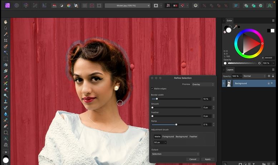Expand snapping options dropdown arrow

point(187,6)
